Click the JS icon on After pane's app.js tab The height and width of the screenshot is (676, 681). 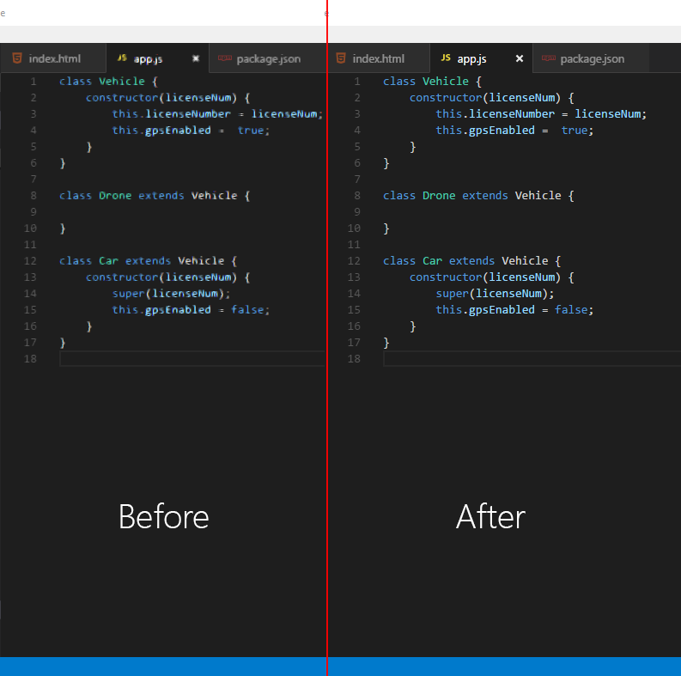pyautogui.click(x=446, y=58)
